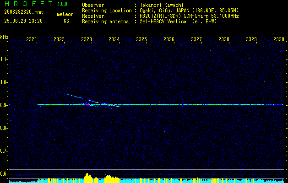Click the 'Receiving antenna' field label
Viewport: 288px width, 183px height.
(105, 22)
